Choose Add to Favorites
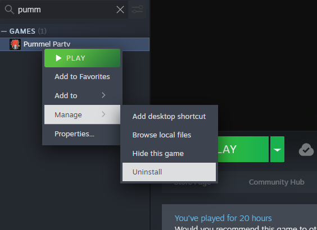 tap(82, 77)
